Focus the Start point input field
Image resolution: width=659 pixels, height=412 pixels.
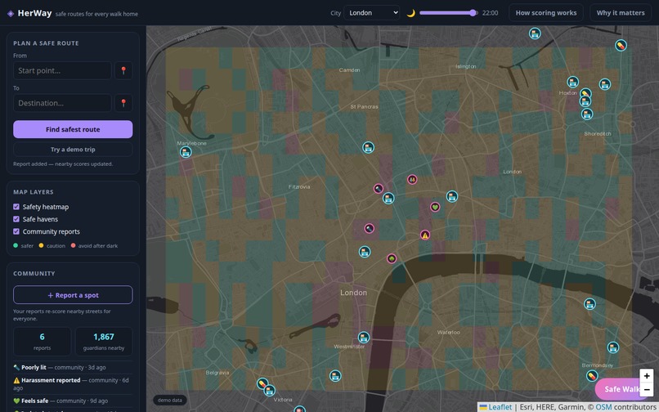(62, 70)
